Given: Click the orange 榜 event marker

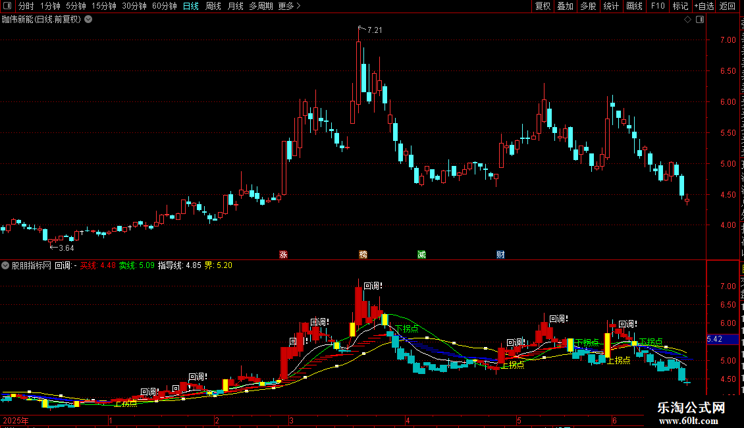Looking at the screenshot, I should click(x=363, y=255).
